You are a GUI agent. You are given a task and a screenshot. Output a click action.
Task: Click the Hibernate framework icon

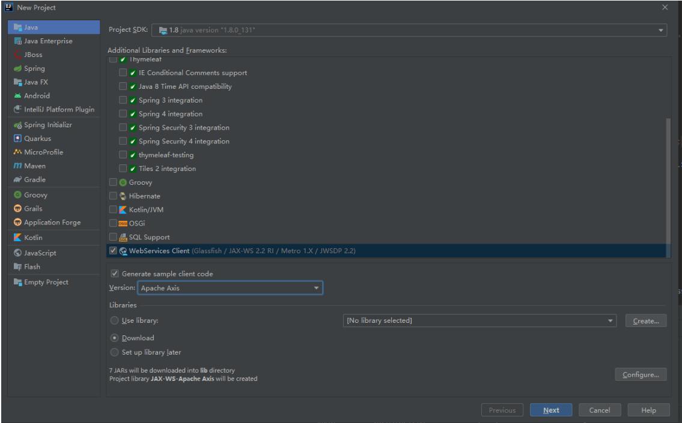coord(123,196)
